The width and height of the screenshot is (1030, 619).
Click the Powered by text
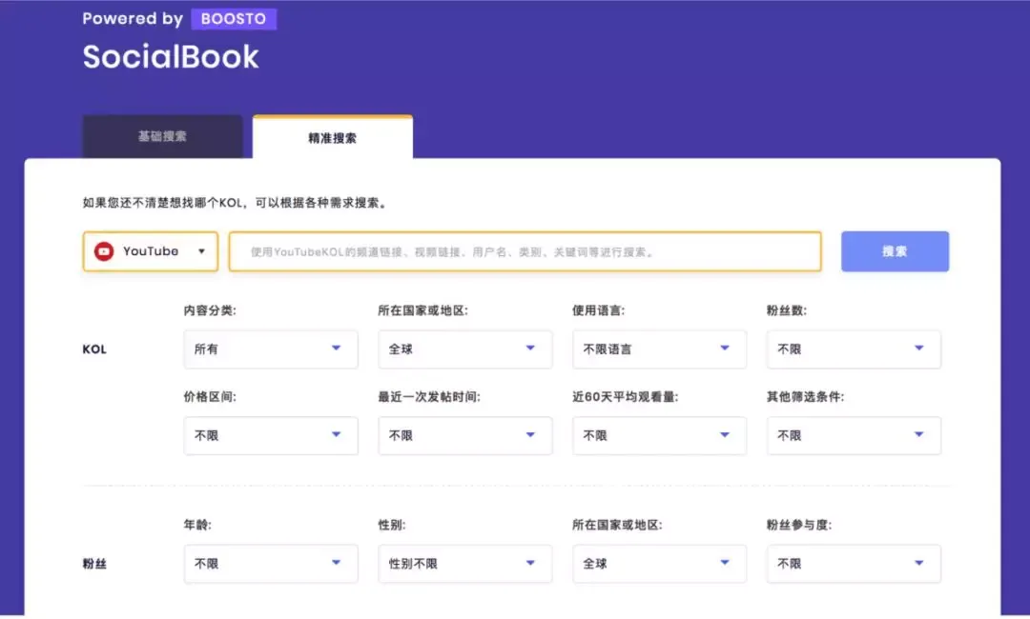point(133,19)
